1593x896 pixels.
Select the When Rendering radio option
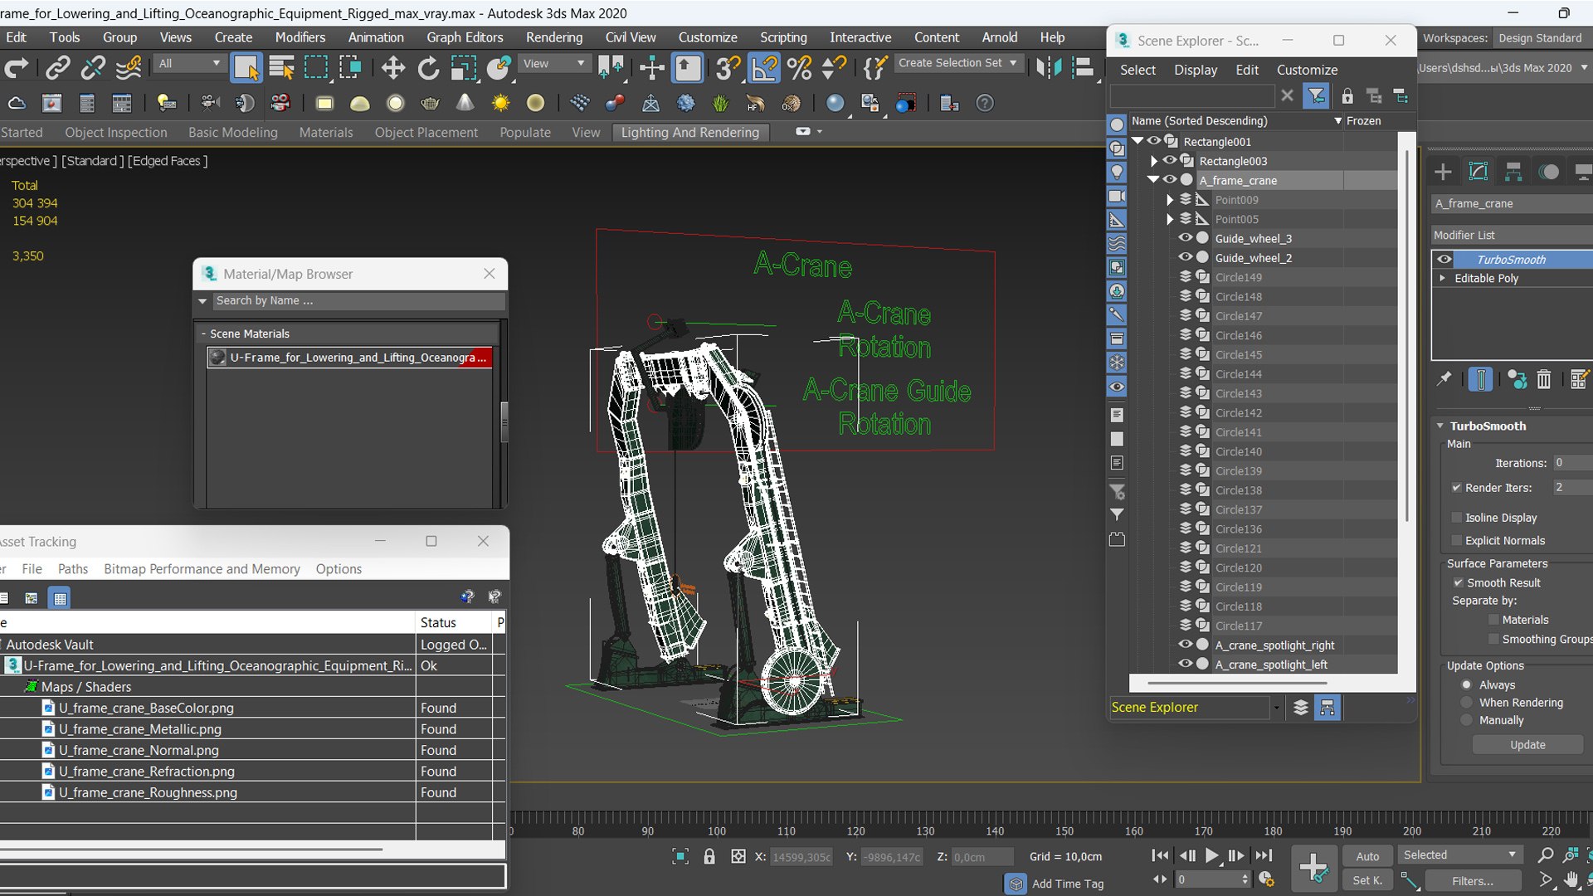1467,703
